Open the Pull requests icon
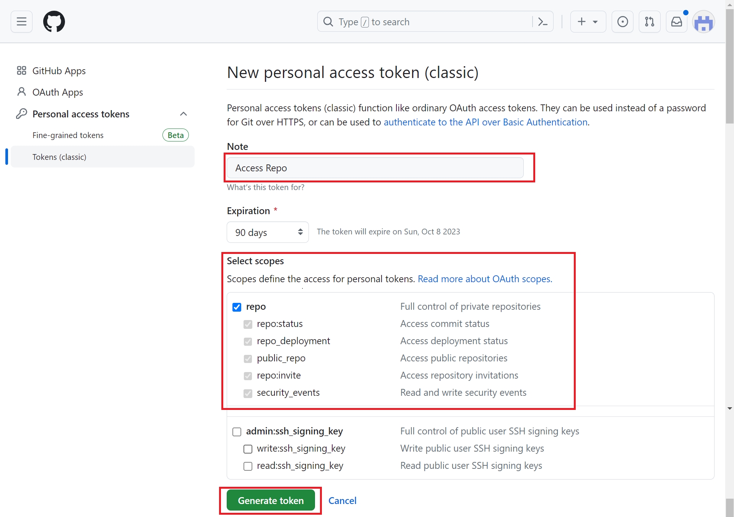 [650, 22]
